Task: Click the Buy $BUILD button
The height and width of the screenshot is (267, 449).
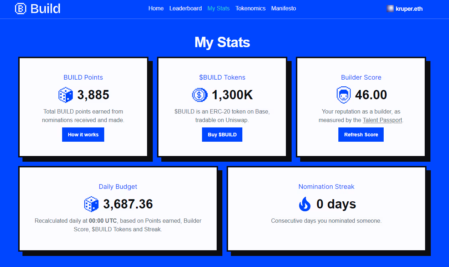Action: (x=222, y=135)
